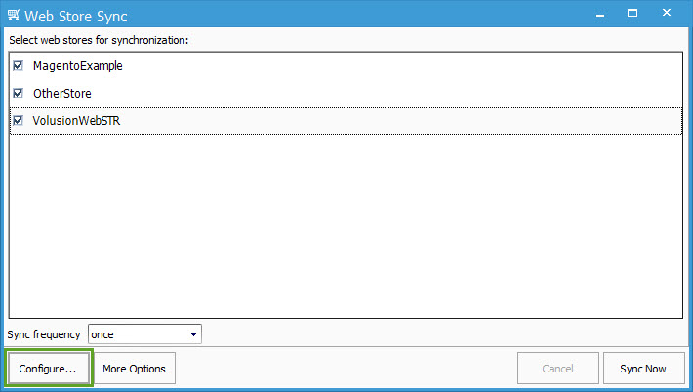The height and width of the screenshot is (392, 693).
Task: Maximize the Web Store Sync window
Action: 632,14
